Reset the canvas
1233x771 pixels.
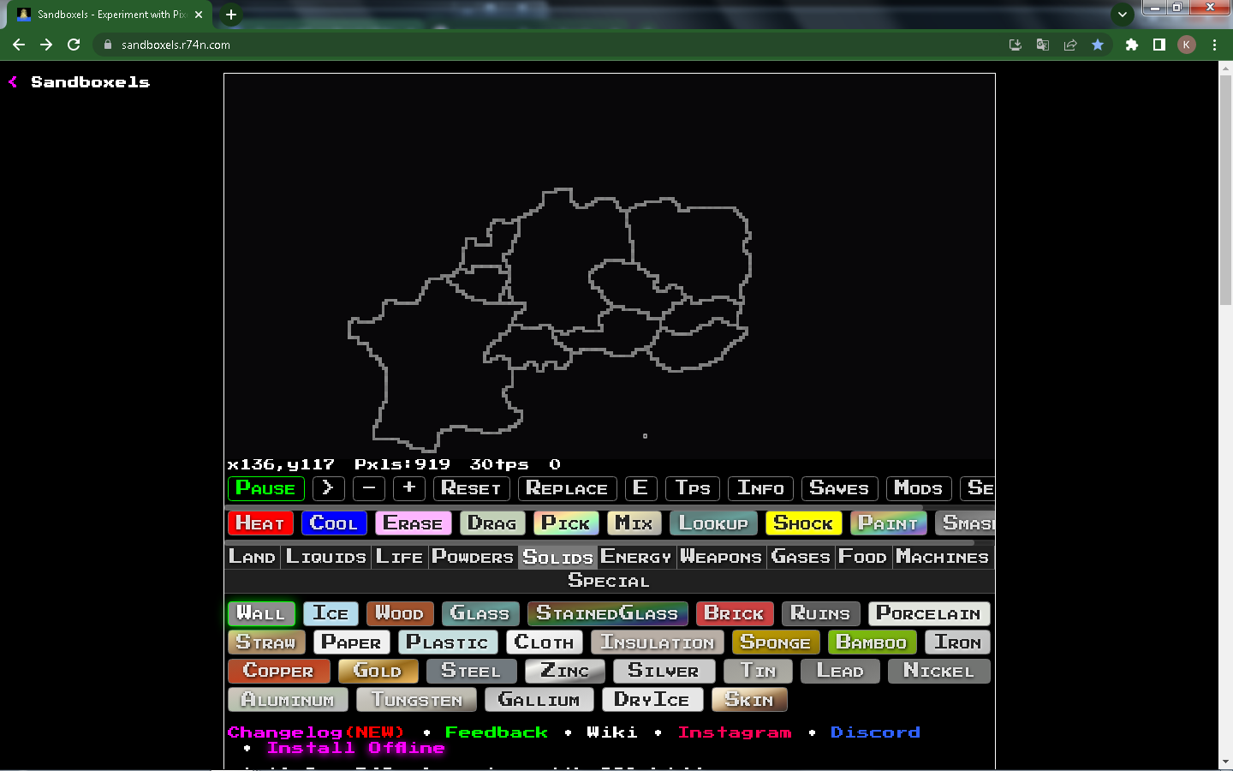pos(471,488)
